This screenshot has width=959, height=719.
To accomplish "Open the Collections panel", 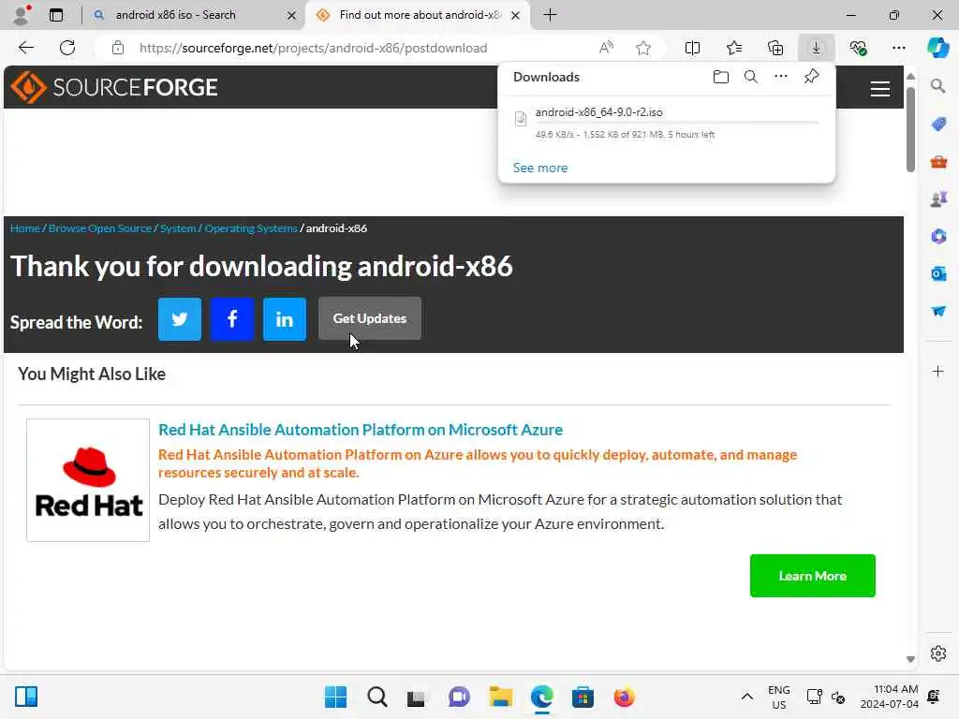I will 775,48.
